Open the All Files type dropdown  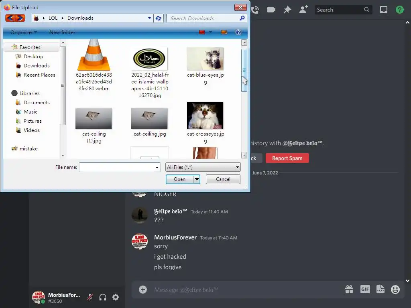pos(203,167)
